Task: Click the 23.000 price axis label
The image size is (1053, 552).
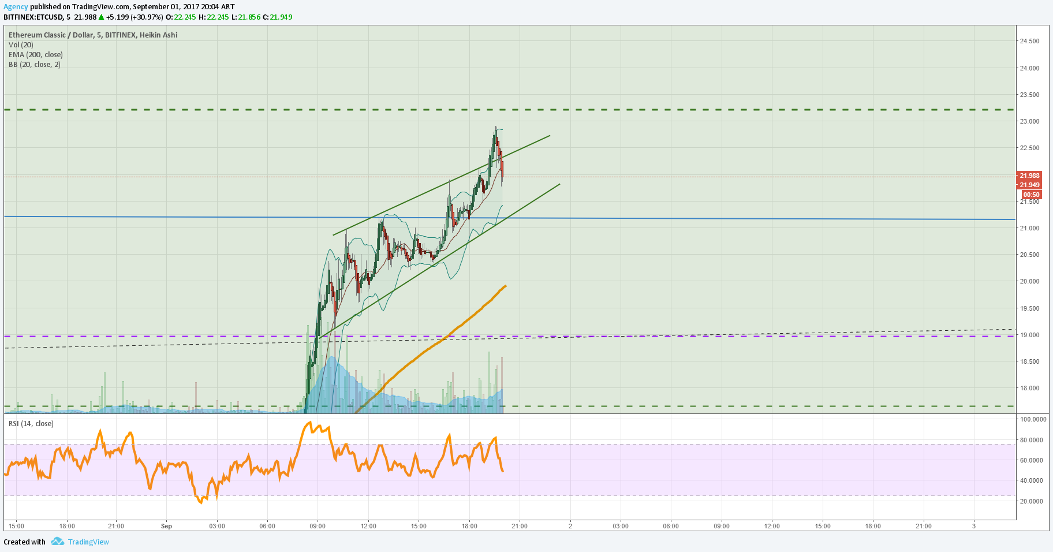Action: tap(1029, 121)
